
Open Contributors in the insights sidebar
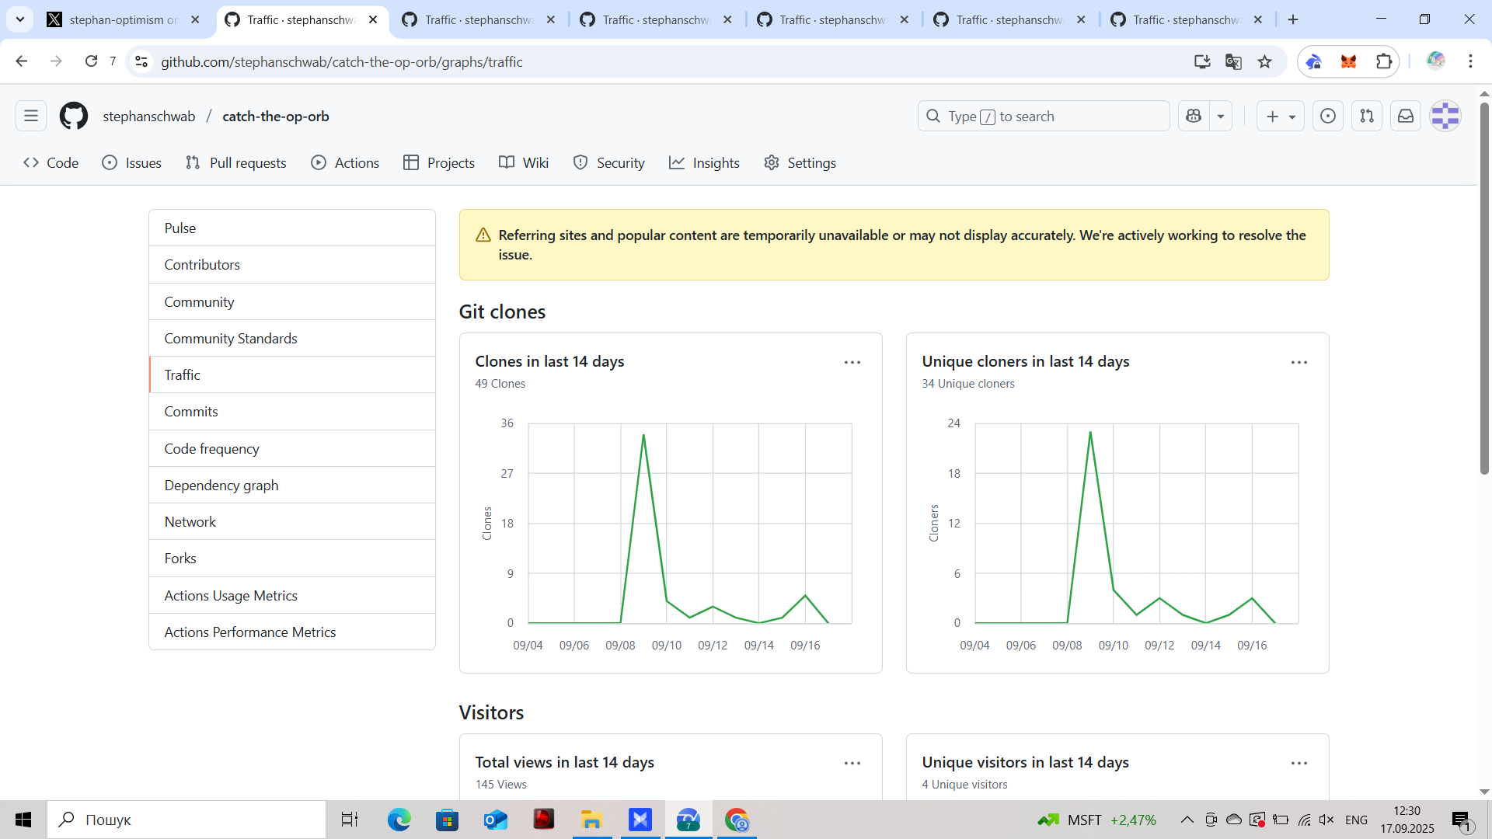202,265
